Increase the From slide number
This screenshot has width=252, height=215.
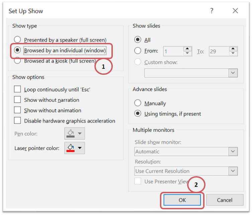tap(187, 49)
